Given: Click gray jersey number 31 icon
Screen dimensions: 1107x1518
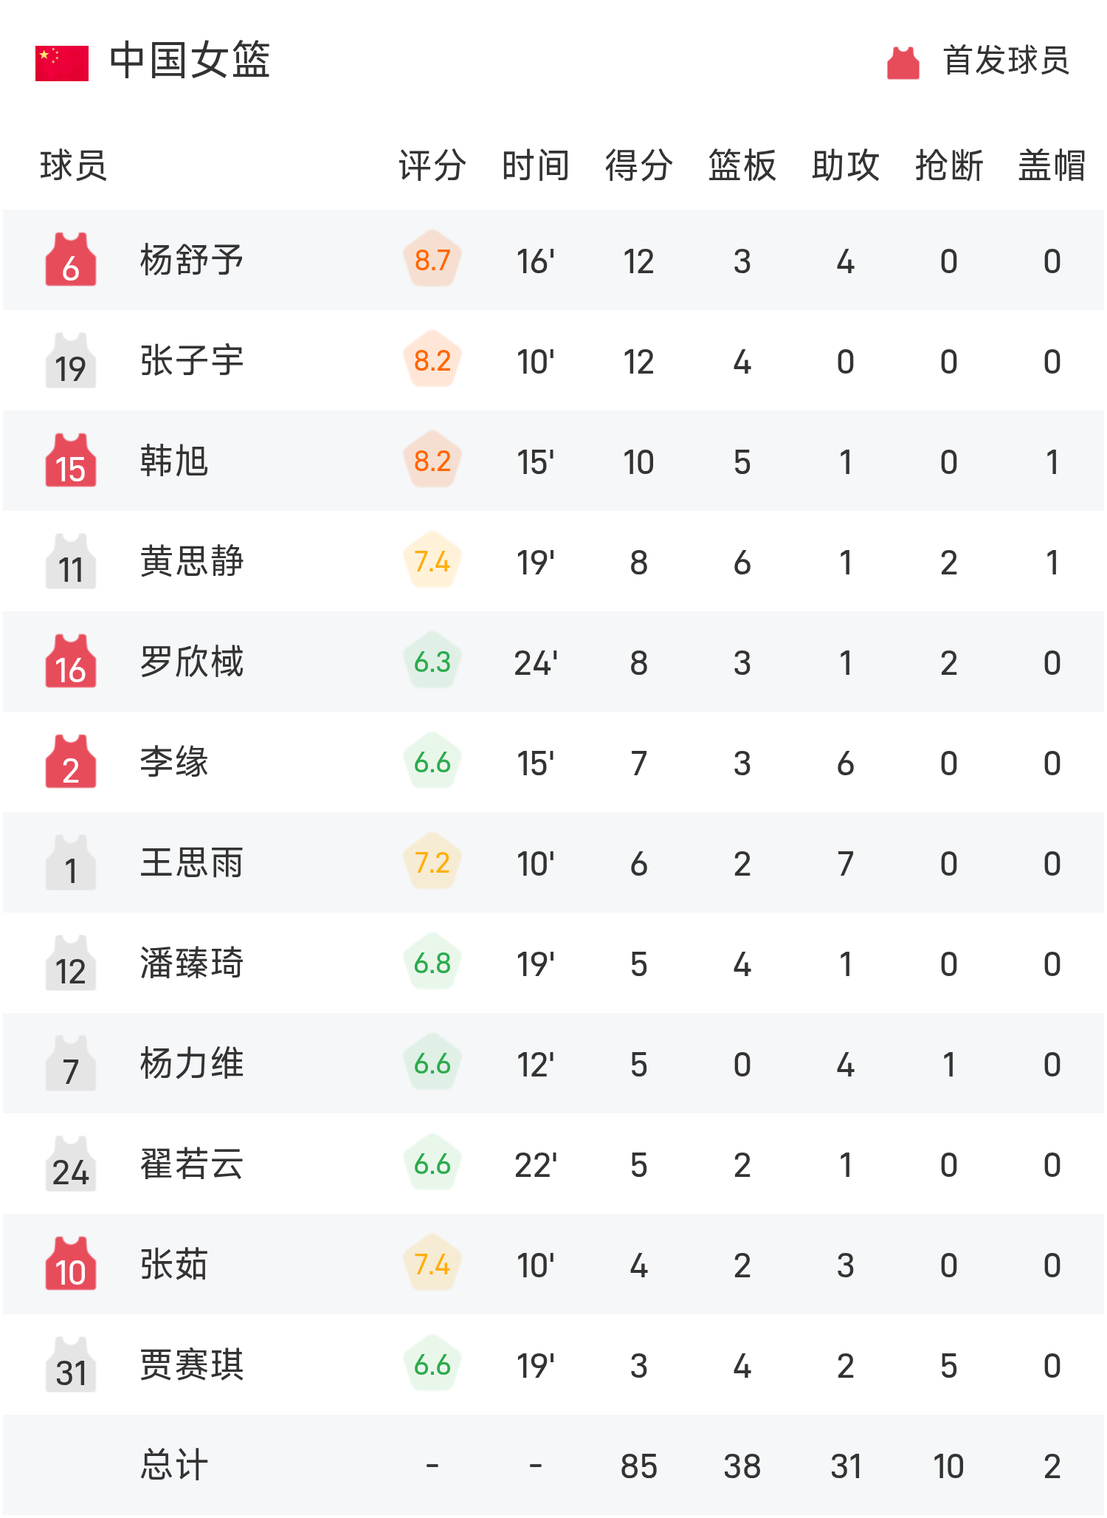Looking at the screenshot, I should [71, 1364].
